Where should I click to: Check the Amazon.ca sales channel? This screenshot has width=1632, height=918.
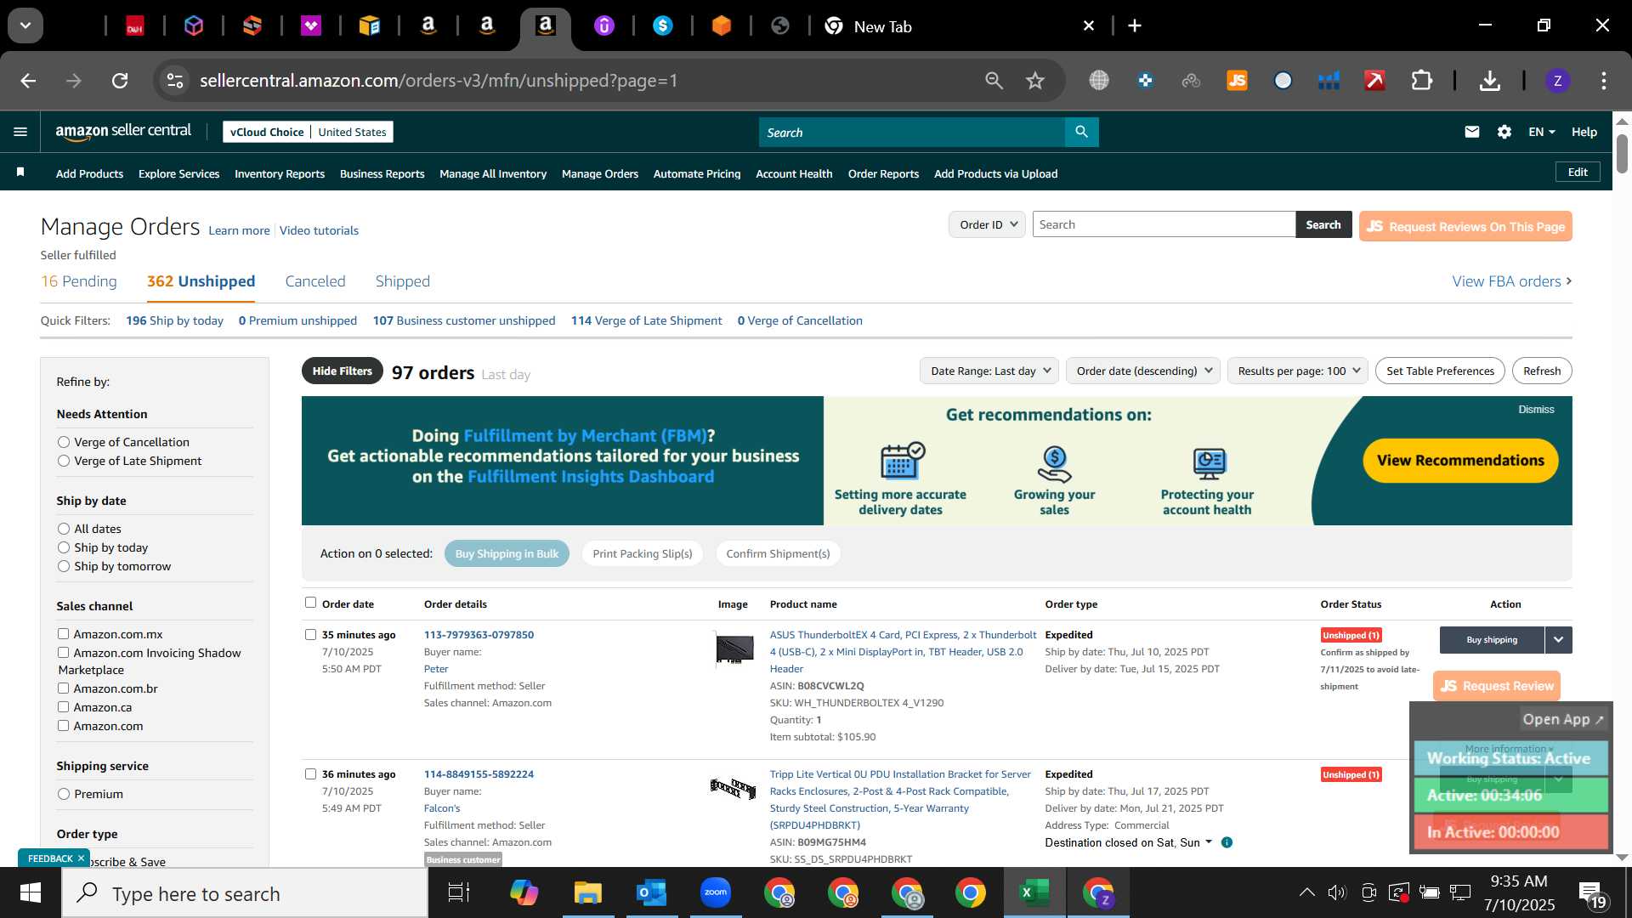coord(63,707)
